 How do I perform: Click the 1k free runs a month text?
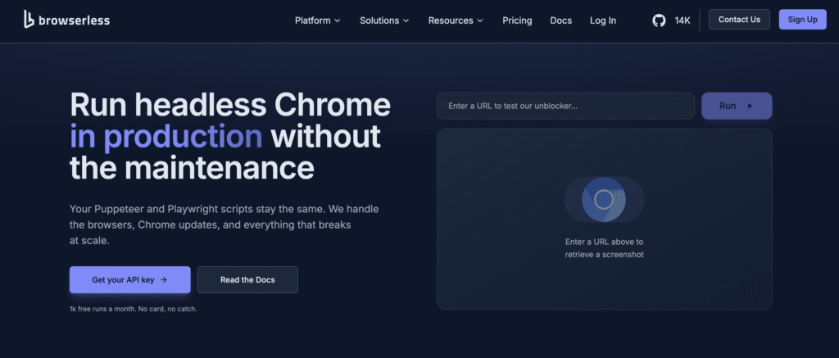(134, 309)
